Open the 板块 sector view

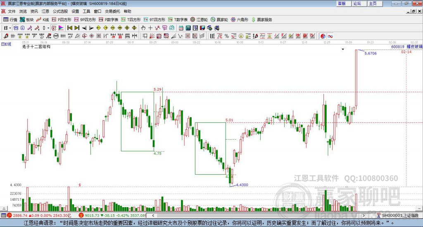coord(26,20)
